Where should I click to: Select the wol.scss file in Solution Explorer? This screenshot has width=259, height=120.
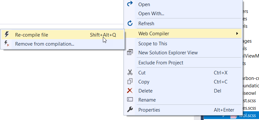click(x=247, y=116)
